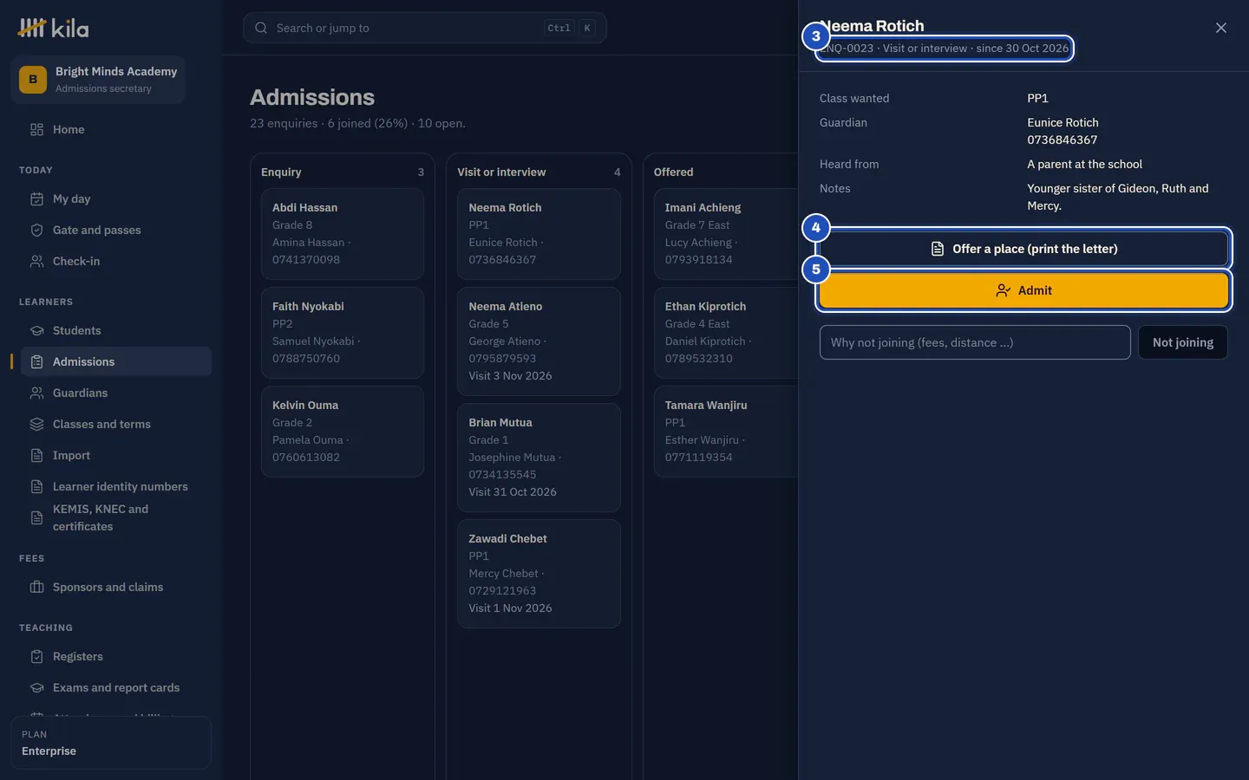Screen dimensions: 1249x780
Task: Close the Neema Rotich detail panel
Action: [1220, 28]
